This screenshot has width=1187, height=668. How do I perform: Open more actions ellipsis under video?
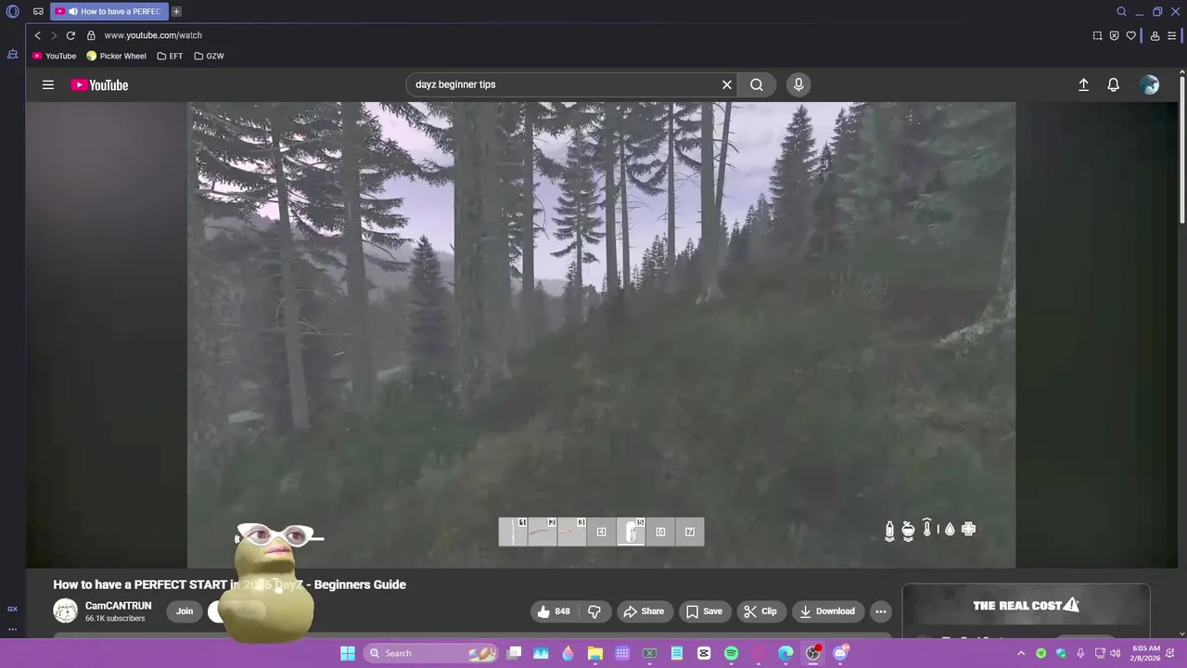point(880,611)
